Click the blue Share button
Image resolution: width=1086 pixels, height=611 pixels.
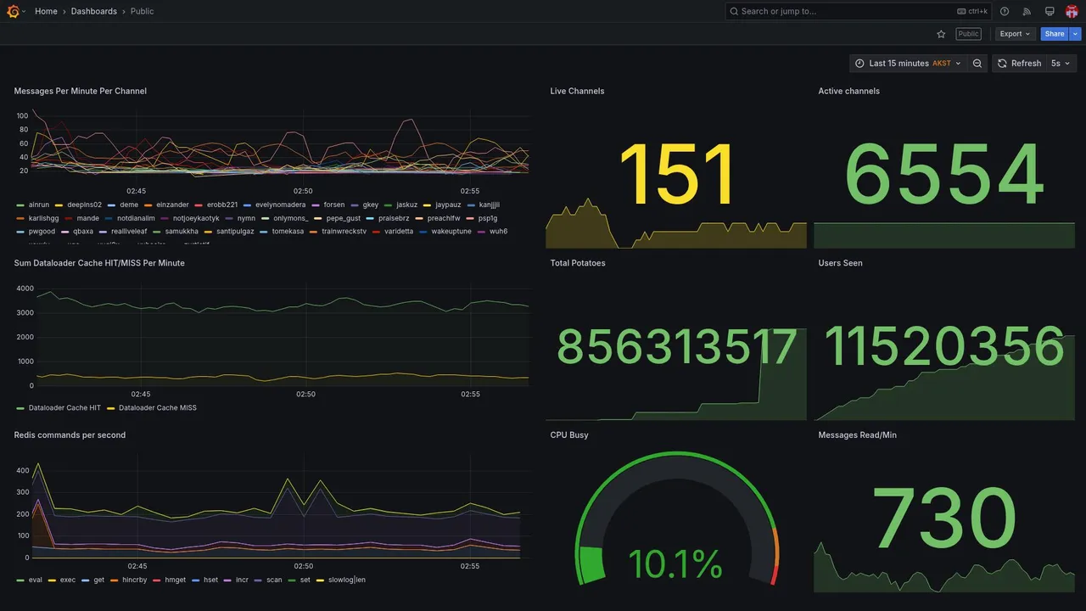pyautogui.click(x=1055, y=34)
